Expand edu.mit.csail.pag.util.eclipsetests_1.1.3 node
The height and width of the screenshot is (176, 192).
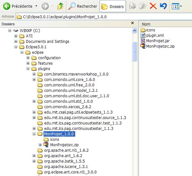[x=34, y=112]
